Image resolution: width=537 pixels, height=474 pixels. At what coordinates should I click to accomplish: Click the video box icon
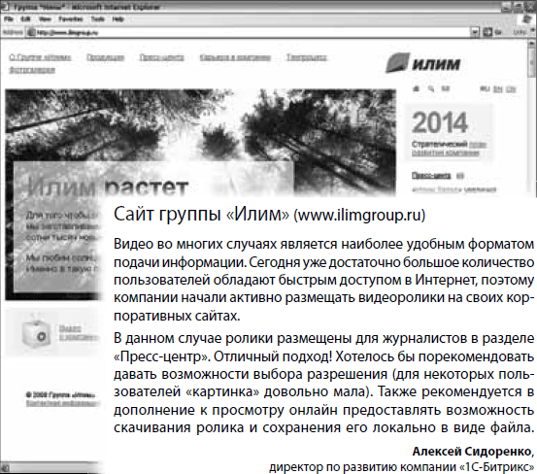36,333
